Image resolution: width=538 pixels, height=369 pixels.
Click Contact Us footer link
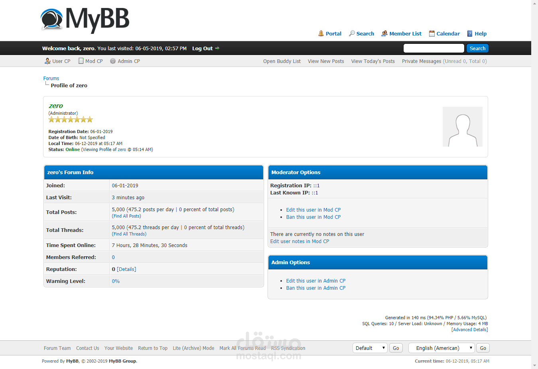(88, 348)
